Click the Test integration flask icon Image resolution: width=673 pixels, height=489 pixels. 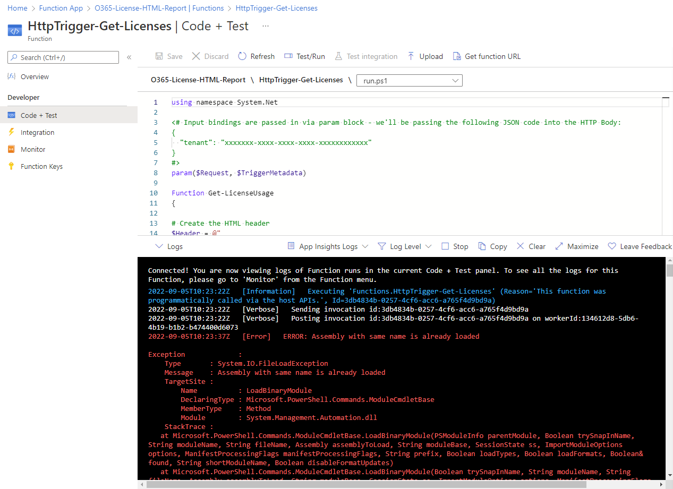338,56
